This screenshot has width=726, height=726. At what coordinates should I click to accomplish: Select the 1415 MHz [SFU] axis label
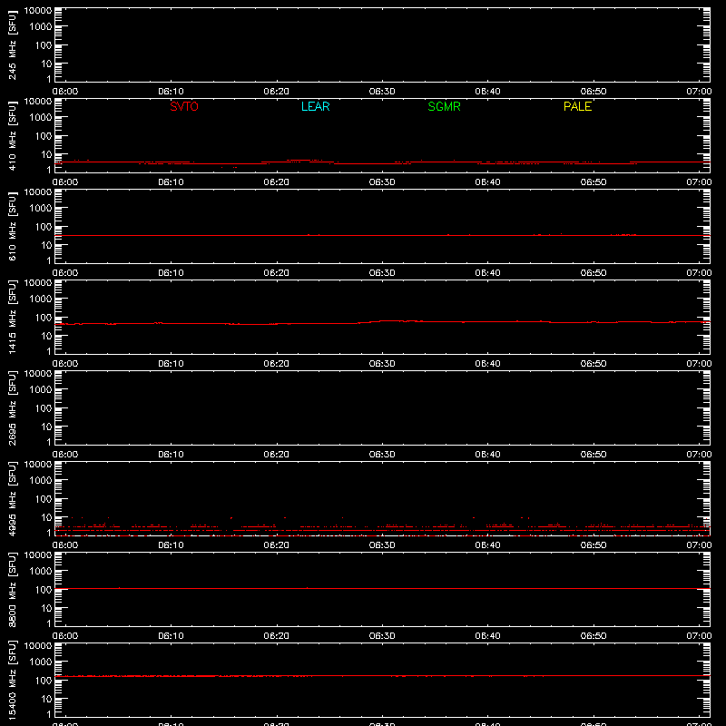pyautogui.click(x=12, y=317)
